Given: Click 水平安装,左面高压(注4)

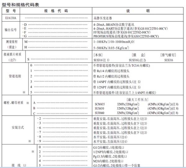Looking at the screenshot, I should point(110,142).
